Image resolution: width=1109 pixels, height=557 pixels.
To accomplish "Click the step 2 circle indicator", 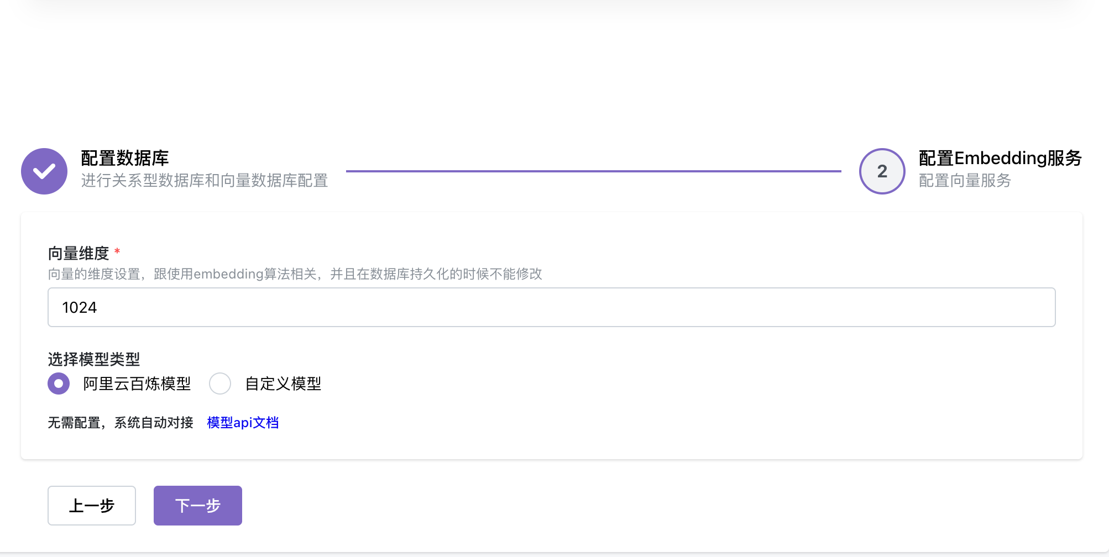I will click(882, 171).
